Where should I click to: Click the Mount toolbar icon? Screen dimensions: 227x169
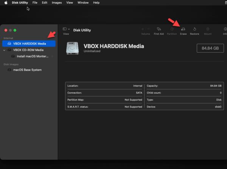[208, 29]
